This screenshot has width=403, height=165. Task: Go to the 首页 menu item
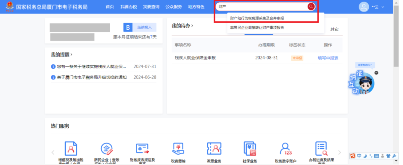[x=110, y=7]
